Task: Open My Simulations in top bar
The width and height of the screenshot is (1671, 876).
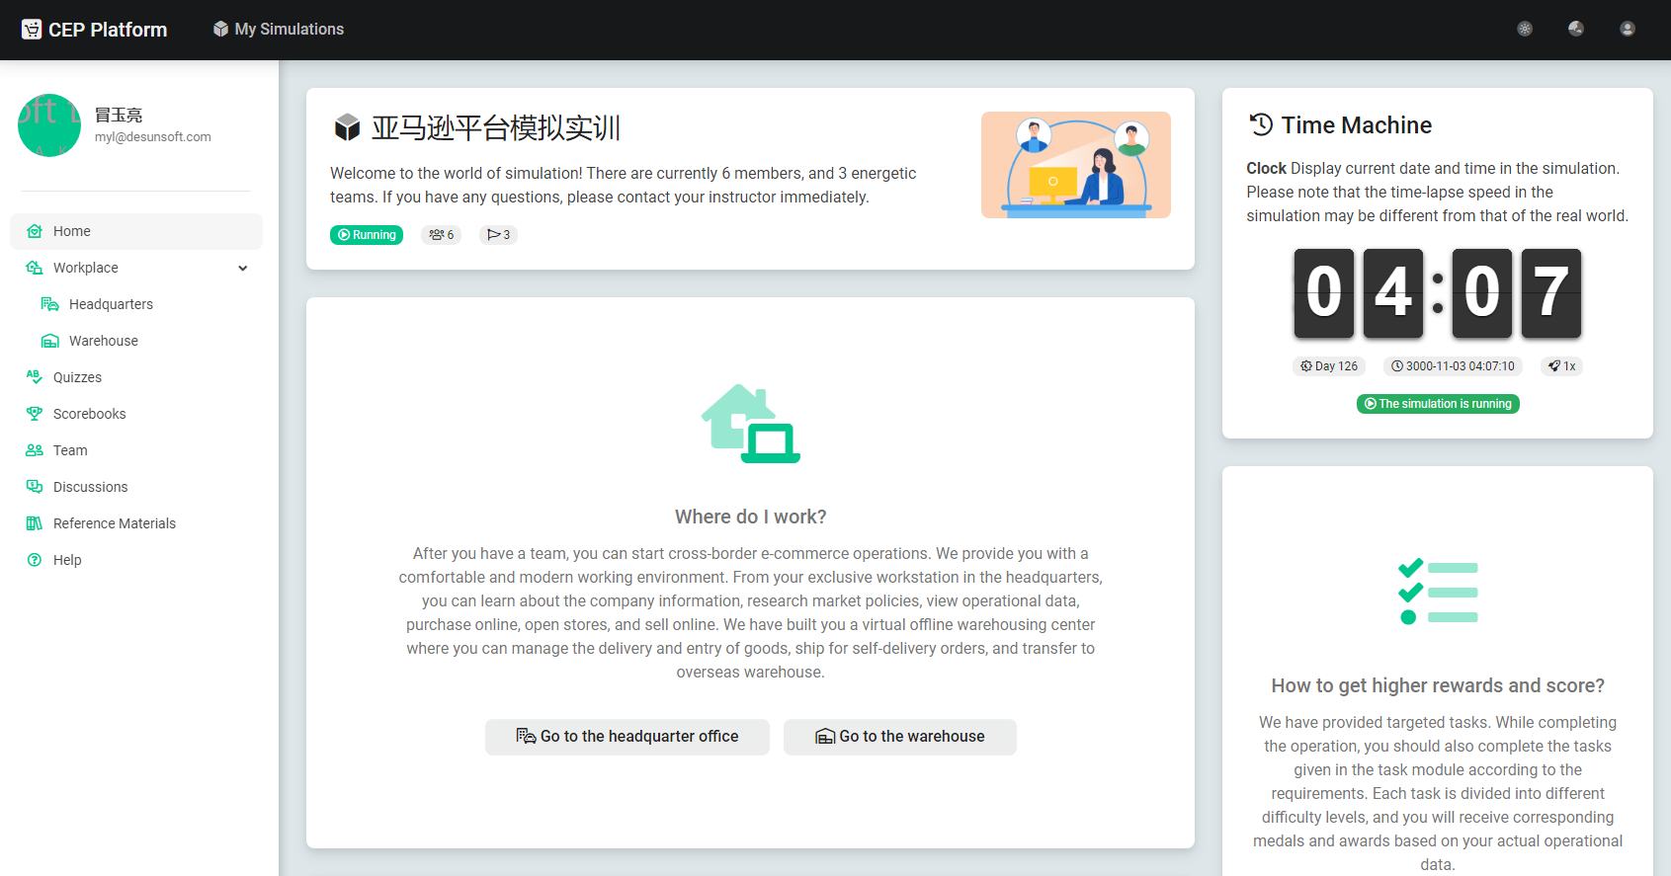Action: pyautogui.click(x=279, y=30)
